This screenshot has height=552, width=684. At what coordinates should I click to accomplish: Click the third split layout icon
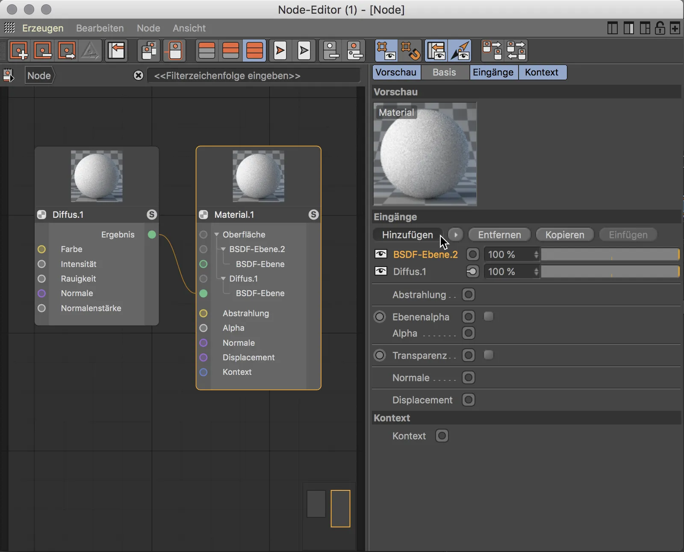pos(645,28)
